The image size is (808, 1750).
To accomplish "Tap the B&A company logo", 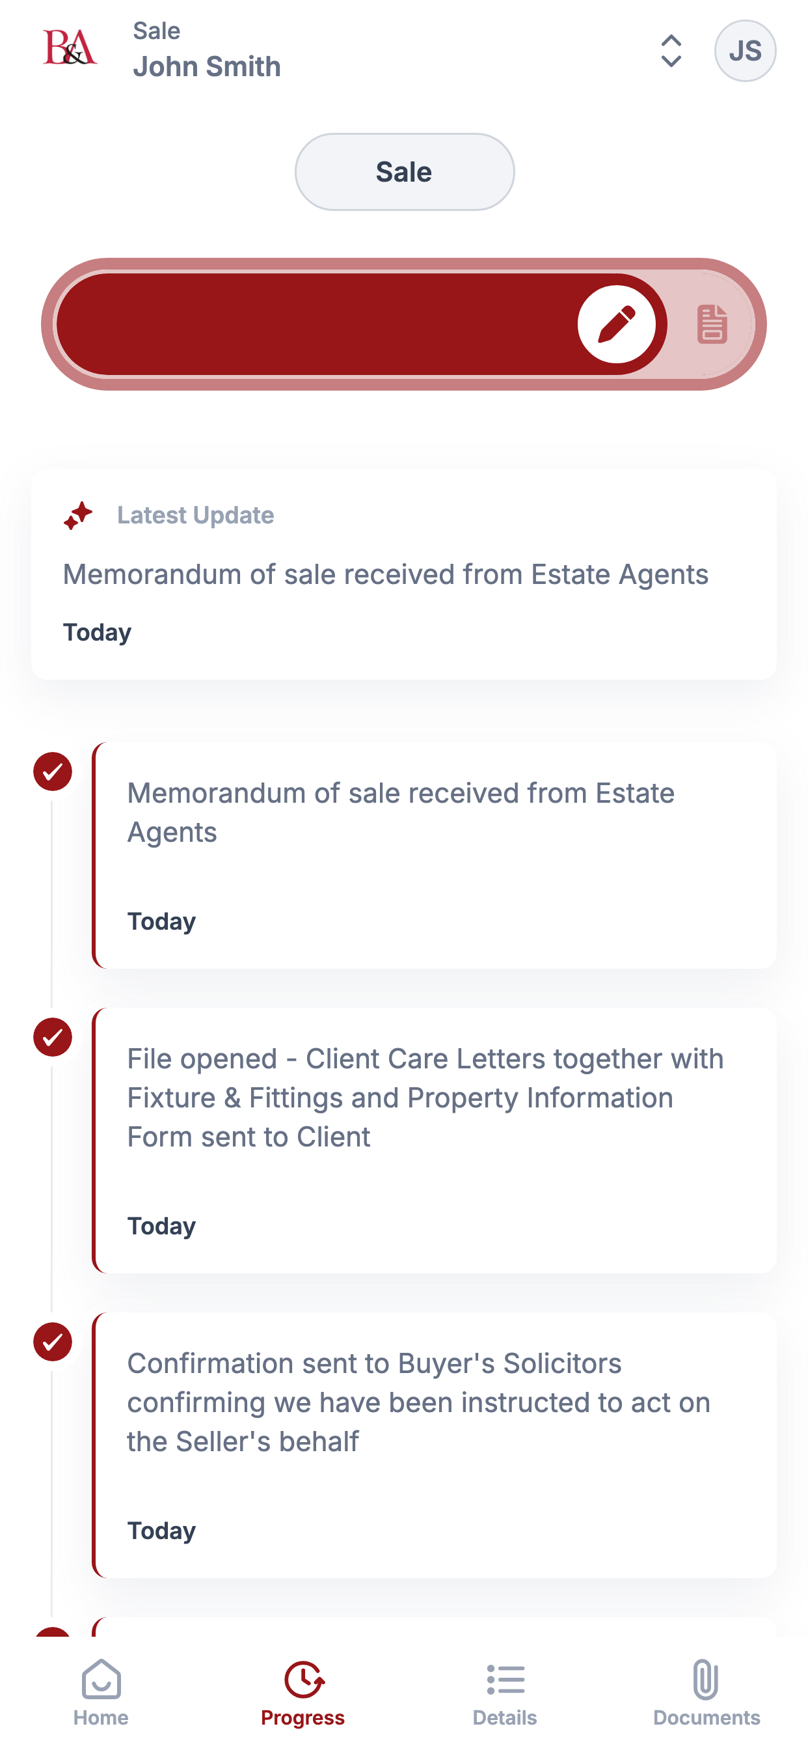I will tap(70, 48).
